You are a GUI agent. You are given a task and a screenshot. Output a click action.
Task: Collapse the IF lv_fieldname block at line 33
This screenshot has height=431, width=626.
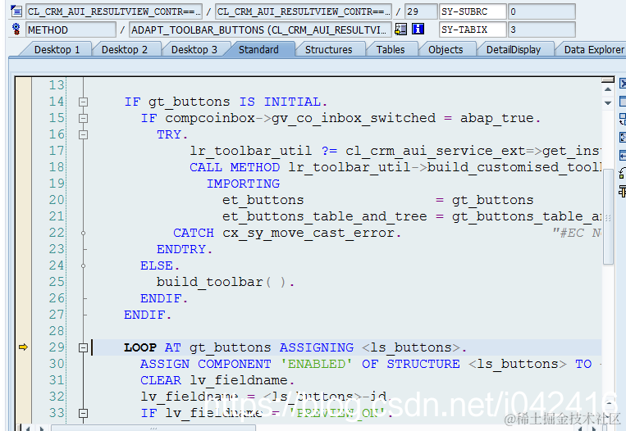(x=83, y=413)
